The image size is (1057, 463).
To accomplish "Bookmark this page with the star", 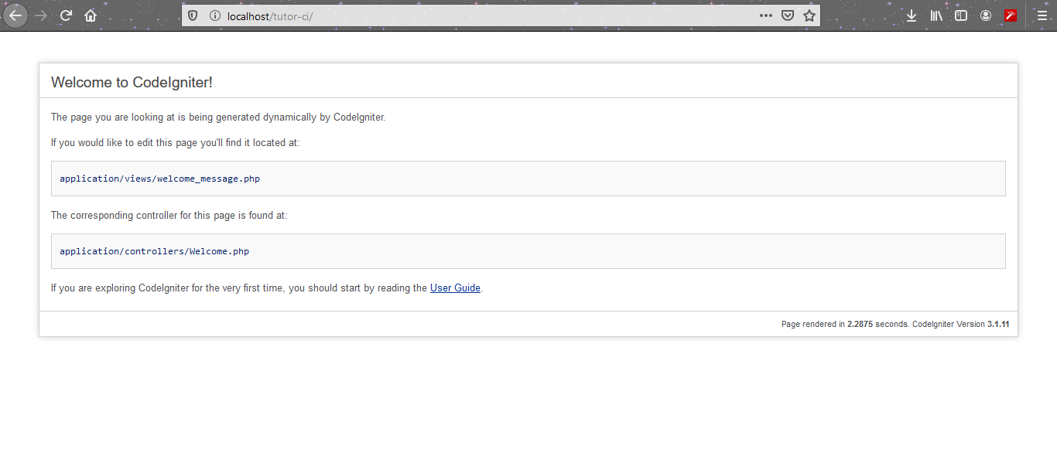I will tap(809, 15).
